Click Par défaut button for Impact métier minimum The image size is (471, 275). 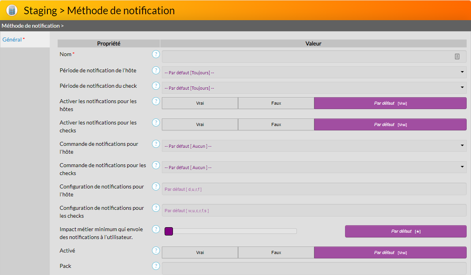[405, 231]
